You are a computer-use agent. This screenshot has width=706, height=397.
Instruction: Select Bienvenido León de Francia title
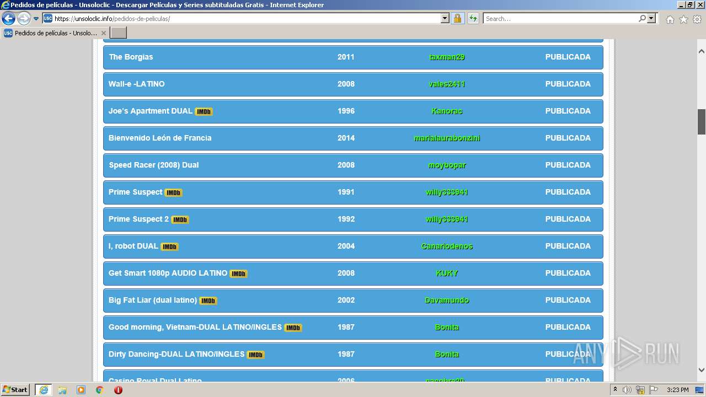pos(160,138)
